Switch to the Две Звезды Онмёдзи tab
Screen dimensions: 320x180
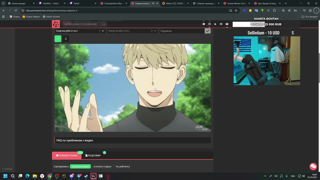(x=267, y=3)
